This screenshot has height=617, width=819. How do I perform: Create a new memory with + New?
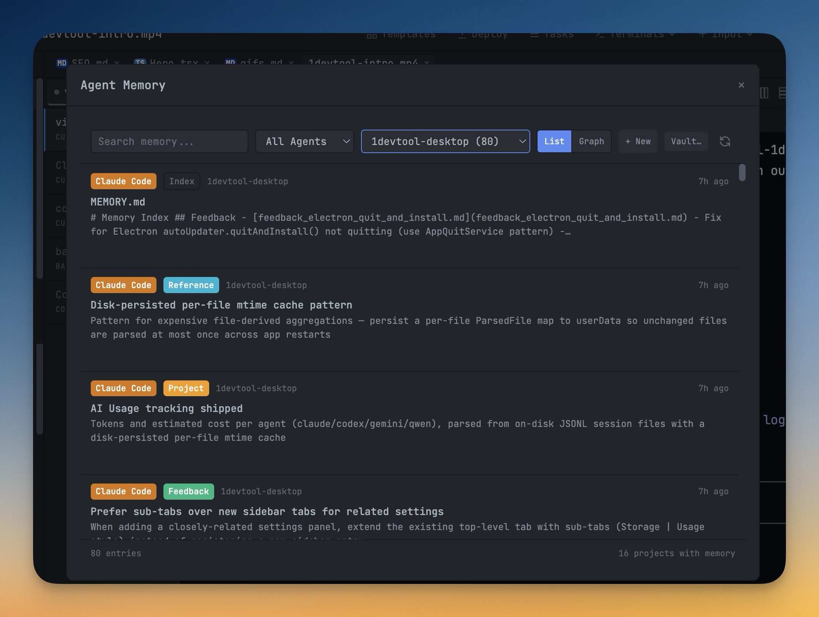coord(638,142)
